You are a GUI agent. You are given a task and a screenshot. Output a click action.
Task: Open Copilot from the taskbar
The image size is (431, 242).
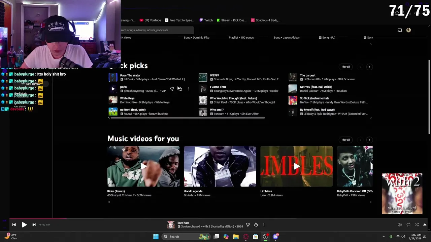tap(226, 237)
